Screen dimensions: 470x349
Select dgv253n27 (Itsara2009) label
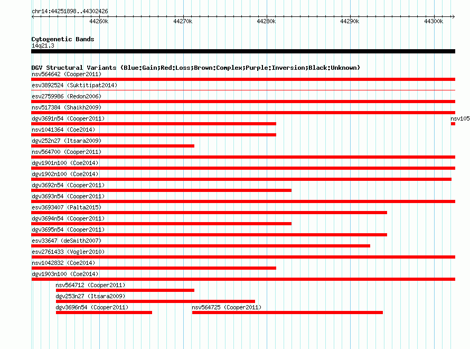[x=90, y=296]
